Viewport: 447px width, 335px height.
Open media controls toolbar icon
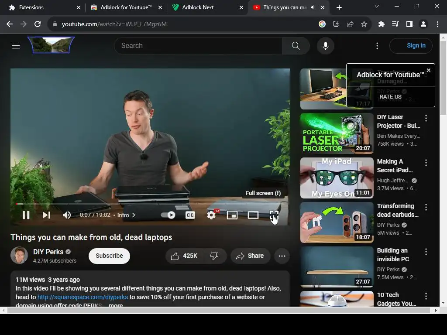click(x=395, y=24)
